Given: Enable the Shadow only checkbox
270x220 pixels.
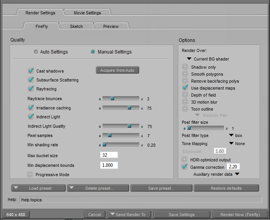Looking at the screenshot, I should [x=185, y=67].
